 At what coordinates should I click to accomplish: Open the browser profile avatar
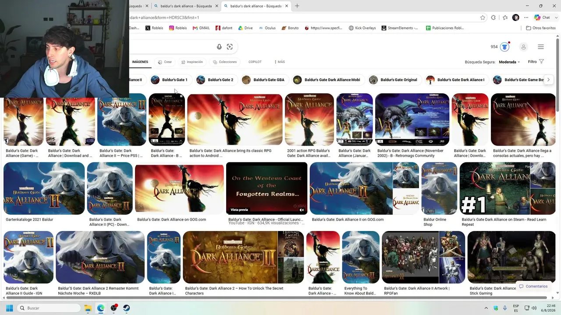pos(515,17)
